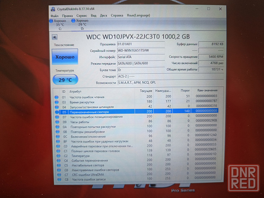Click raw value 0000000029EB
The image size is (264, 198).
click(206, 120)
